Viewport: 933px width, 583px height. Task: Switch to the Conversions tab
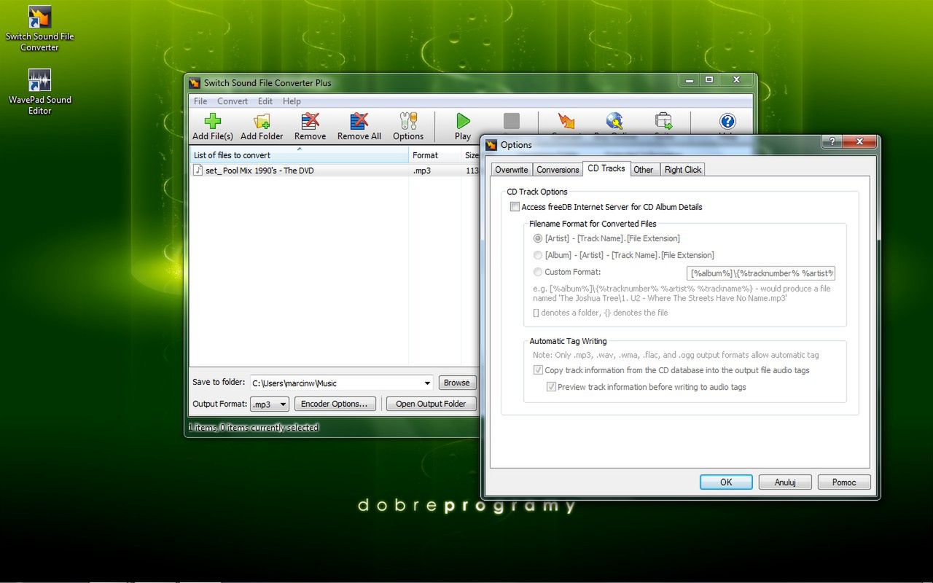coord(558,170)
